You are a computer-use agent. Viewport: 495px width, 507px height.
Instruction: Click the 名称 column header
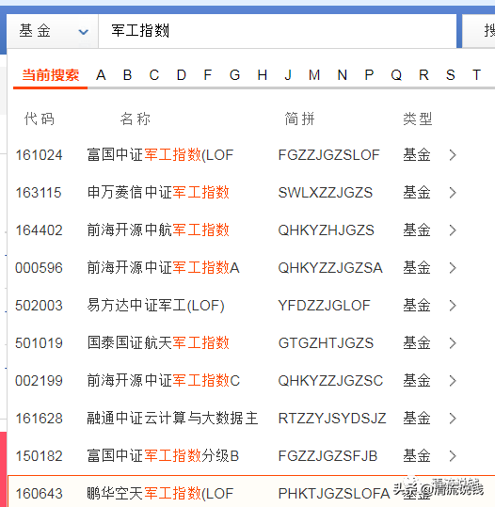[136, 119]
